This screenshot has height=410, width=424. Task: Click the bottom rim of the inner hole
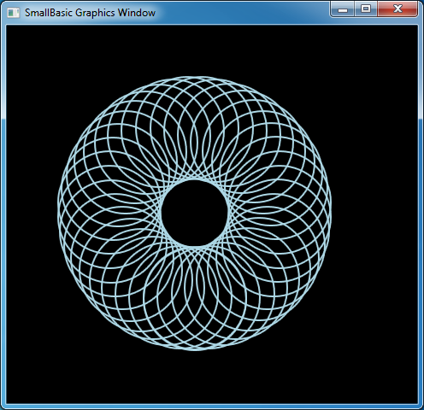pos(195,246)
